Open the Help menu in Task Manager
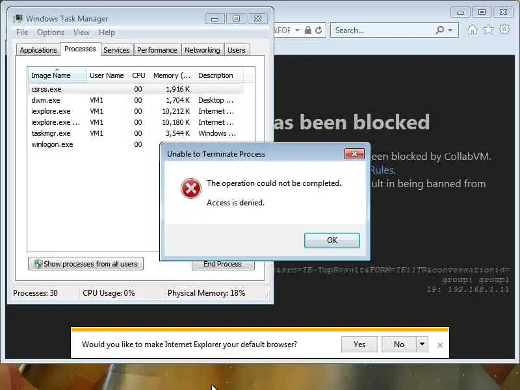Viewport: 520px width, 390px height. (107, 32)
